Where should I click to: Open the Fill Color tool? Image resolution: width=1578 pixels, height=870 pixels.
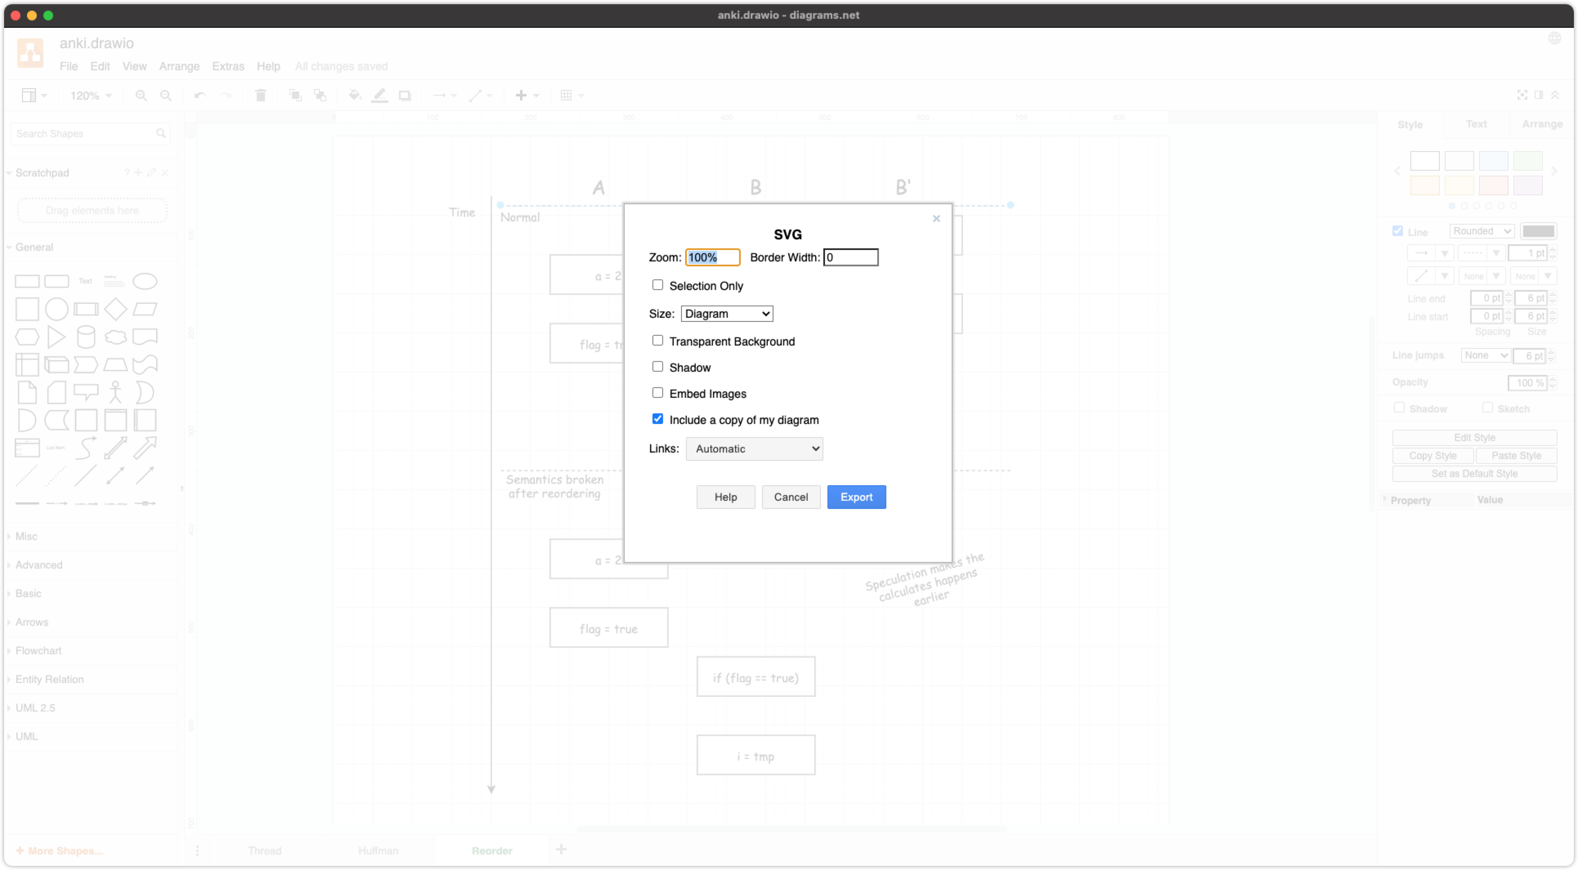click(x=355, y=95)
